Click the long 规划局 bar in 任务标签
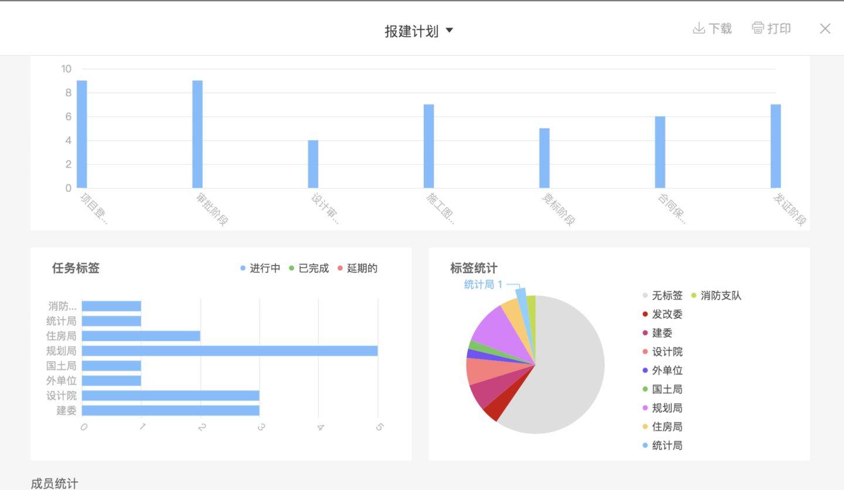The height and width of the screenshot is (490, 844). pos(229,351)
